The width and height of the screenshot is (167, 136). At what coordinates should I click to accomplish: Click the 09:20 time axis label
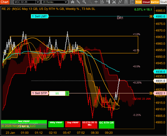pyautogui.click(x=109, y=133)
